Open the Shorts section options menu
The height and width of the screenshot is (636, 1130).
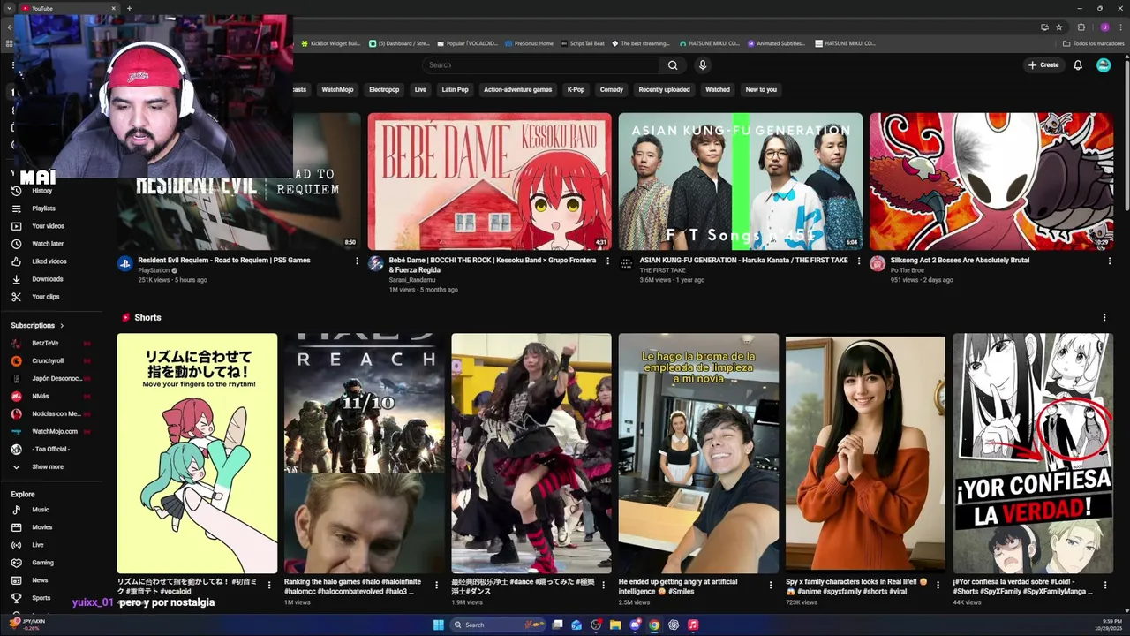pyautogui.click(x=1104, y=318)
